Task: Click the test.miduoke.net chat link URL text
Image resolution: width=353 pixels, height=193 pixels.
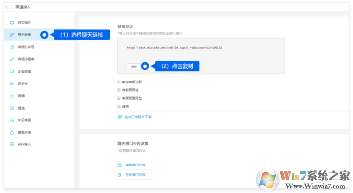Action: (x=174, y=48)
